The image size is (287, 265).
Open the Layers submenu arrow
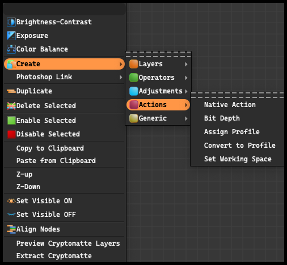[x=186, y=65]
